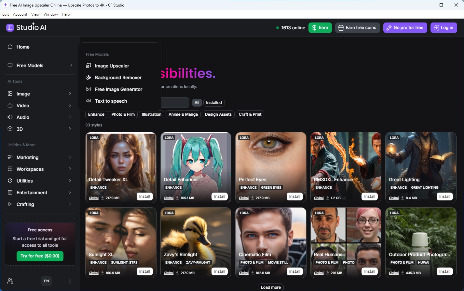Click the Image Upscaler icon in flyout
Screen dimensions: 464x291
tap(89, 65)
